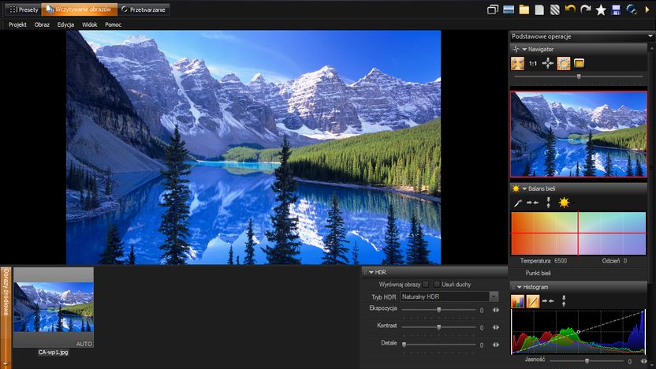Click inside the white balance color field
This screenshot has height=369, width=656.
(578, 233)
